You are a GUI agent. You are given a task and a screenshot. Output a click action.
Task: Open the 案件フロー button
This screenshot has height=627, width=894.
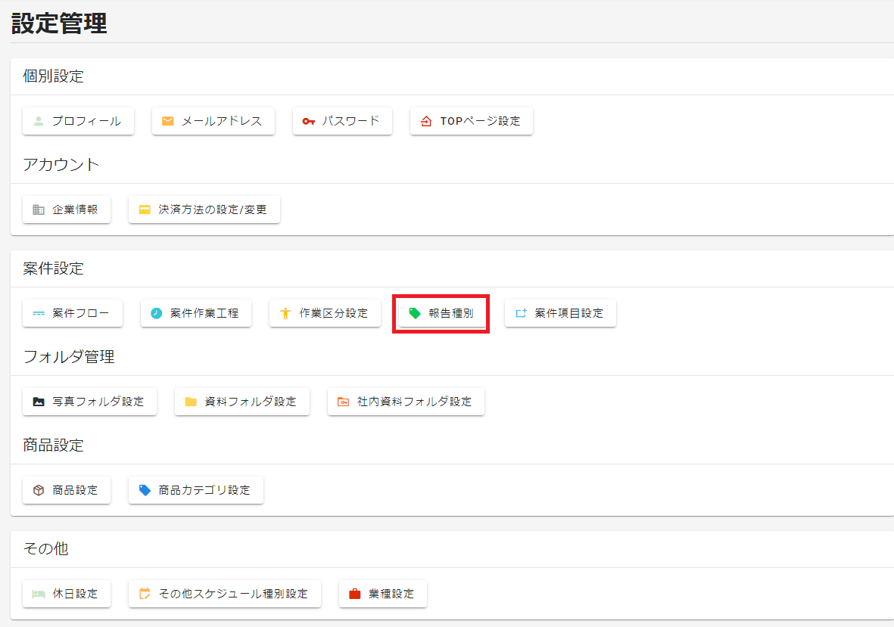73,313
